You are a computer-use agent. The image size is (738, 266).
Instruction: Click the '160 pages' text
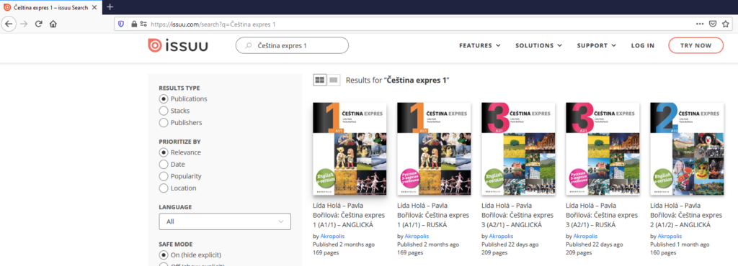[x=663, y=252]
